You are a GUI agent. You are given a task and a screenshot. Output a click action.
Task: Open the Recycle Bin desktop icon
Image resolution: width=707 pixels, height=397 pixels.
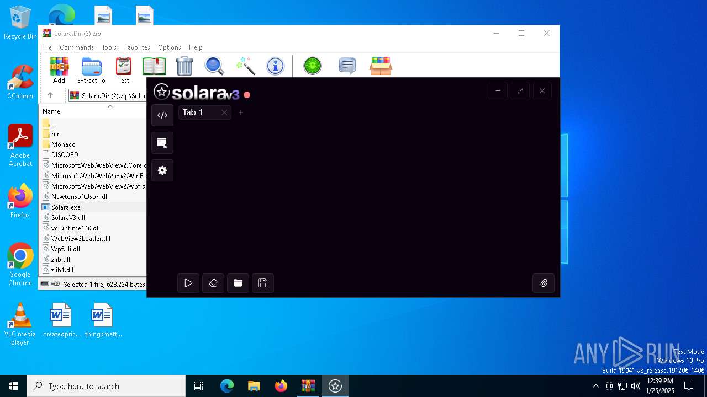(x=20, y=23)
